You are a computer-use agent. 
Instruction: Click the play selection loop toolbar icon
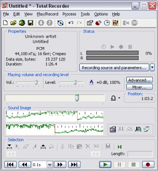[60, 23]
